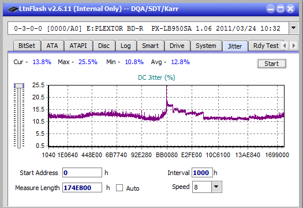
Task: Click the Start Address input field
Action: 82,173
